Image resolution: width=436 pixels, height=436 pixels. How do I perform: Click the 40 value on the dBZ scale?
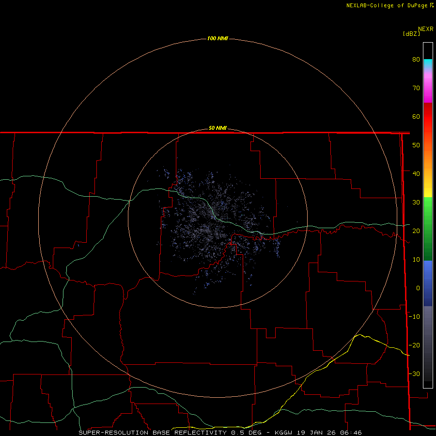416,173
